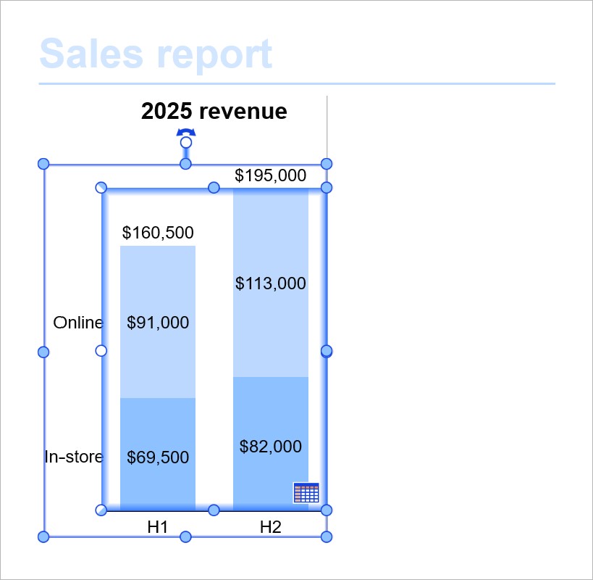
Task: Click the H2 In-store segment labeled $82,000
Action: pos(270,447)
